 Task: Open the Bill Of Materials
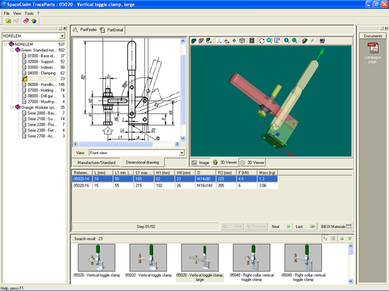coord(336,226)
